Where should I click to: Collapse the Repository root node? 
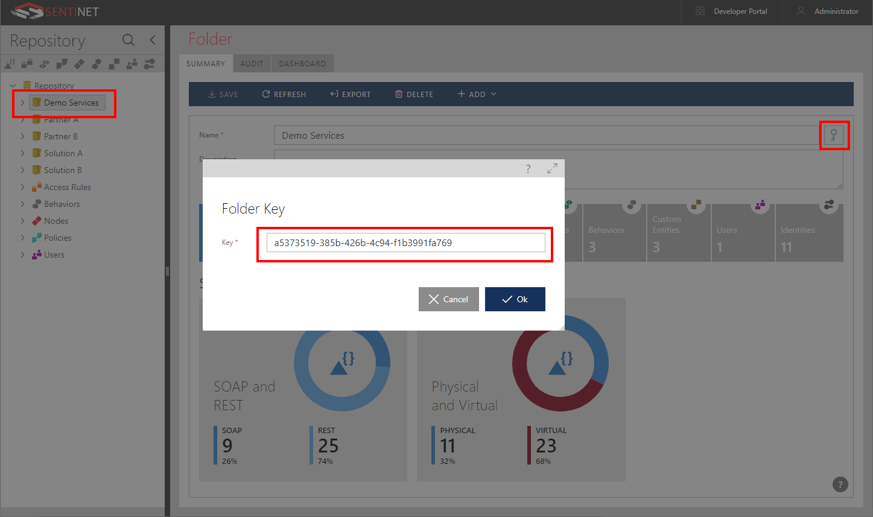coord(13,86)
